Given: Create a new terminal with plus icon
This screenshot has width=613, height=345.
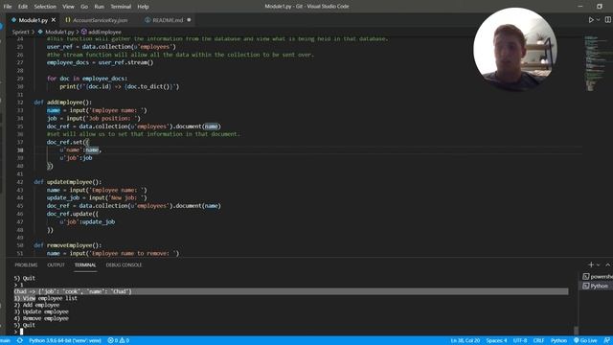Looking at the screenshot, I should coord(591,264).
